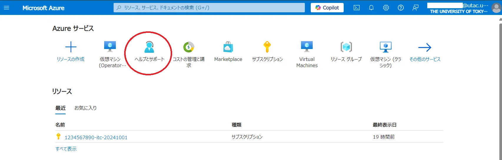Open the Marketplace service
The height and width of the screenshot is (160, 502).
(228, 47)
